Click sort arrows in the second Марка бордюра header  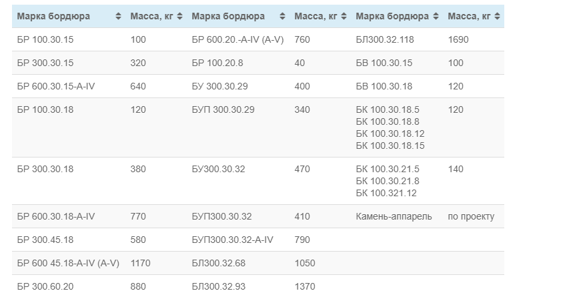pos(282,16)
